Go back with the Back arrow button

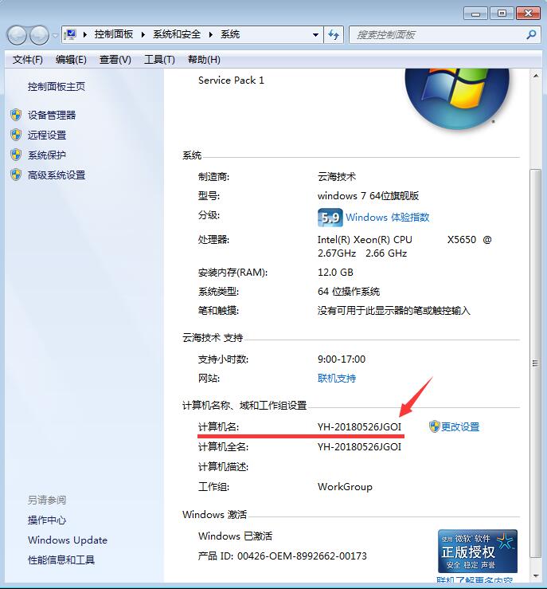tap(17, 35)
